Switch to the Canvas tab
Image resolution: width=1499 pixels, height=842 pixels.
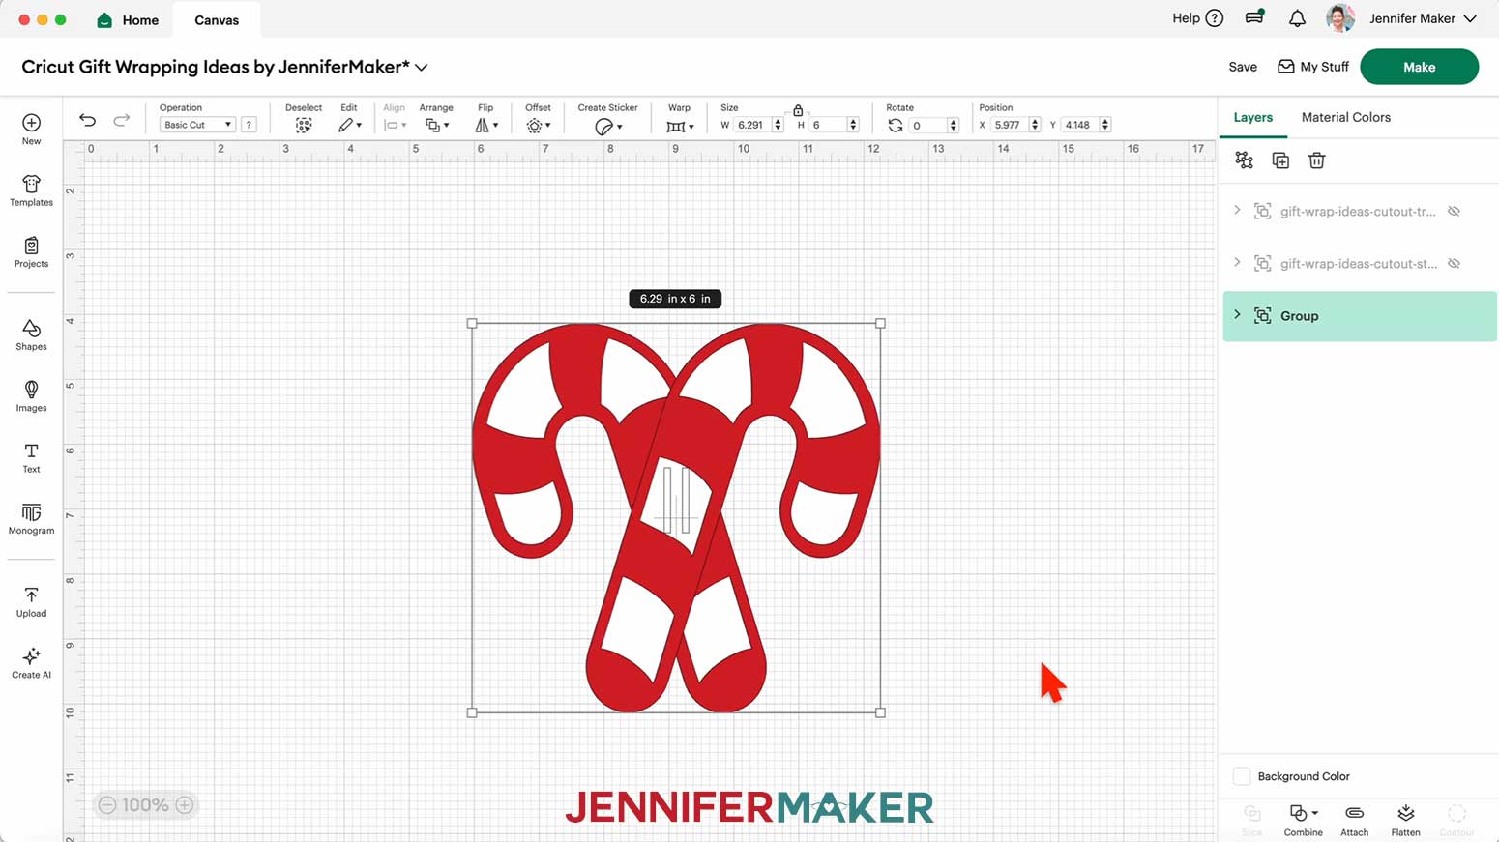coord(217,19)
